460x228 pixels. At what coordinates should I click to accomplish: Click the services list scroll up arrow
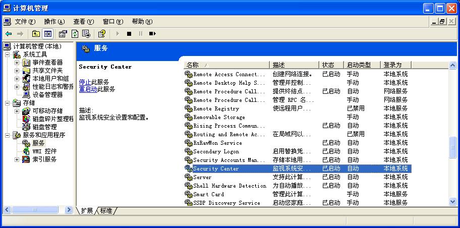452,65
